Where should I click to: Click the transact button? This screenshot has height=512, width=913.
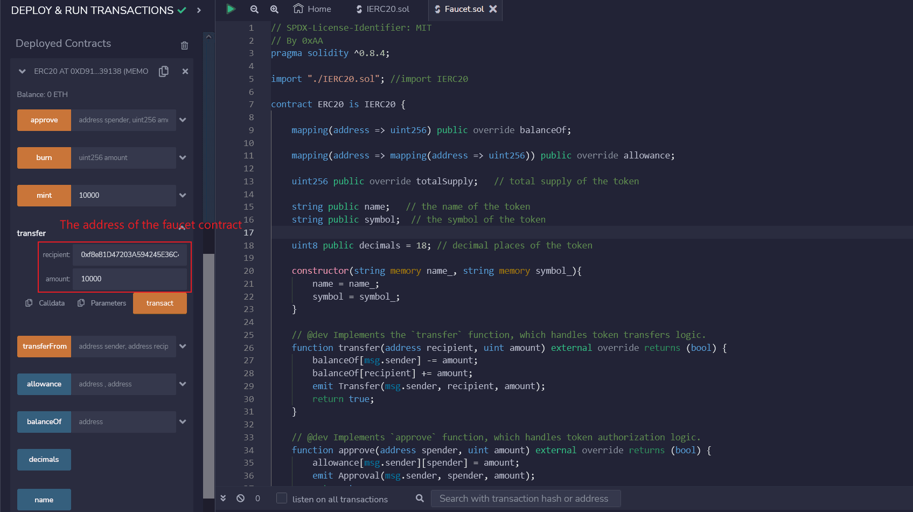[160, 303]
